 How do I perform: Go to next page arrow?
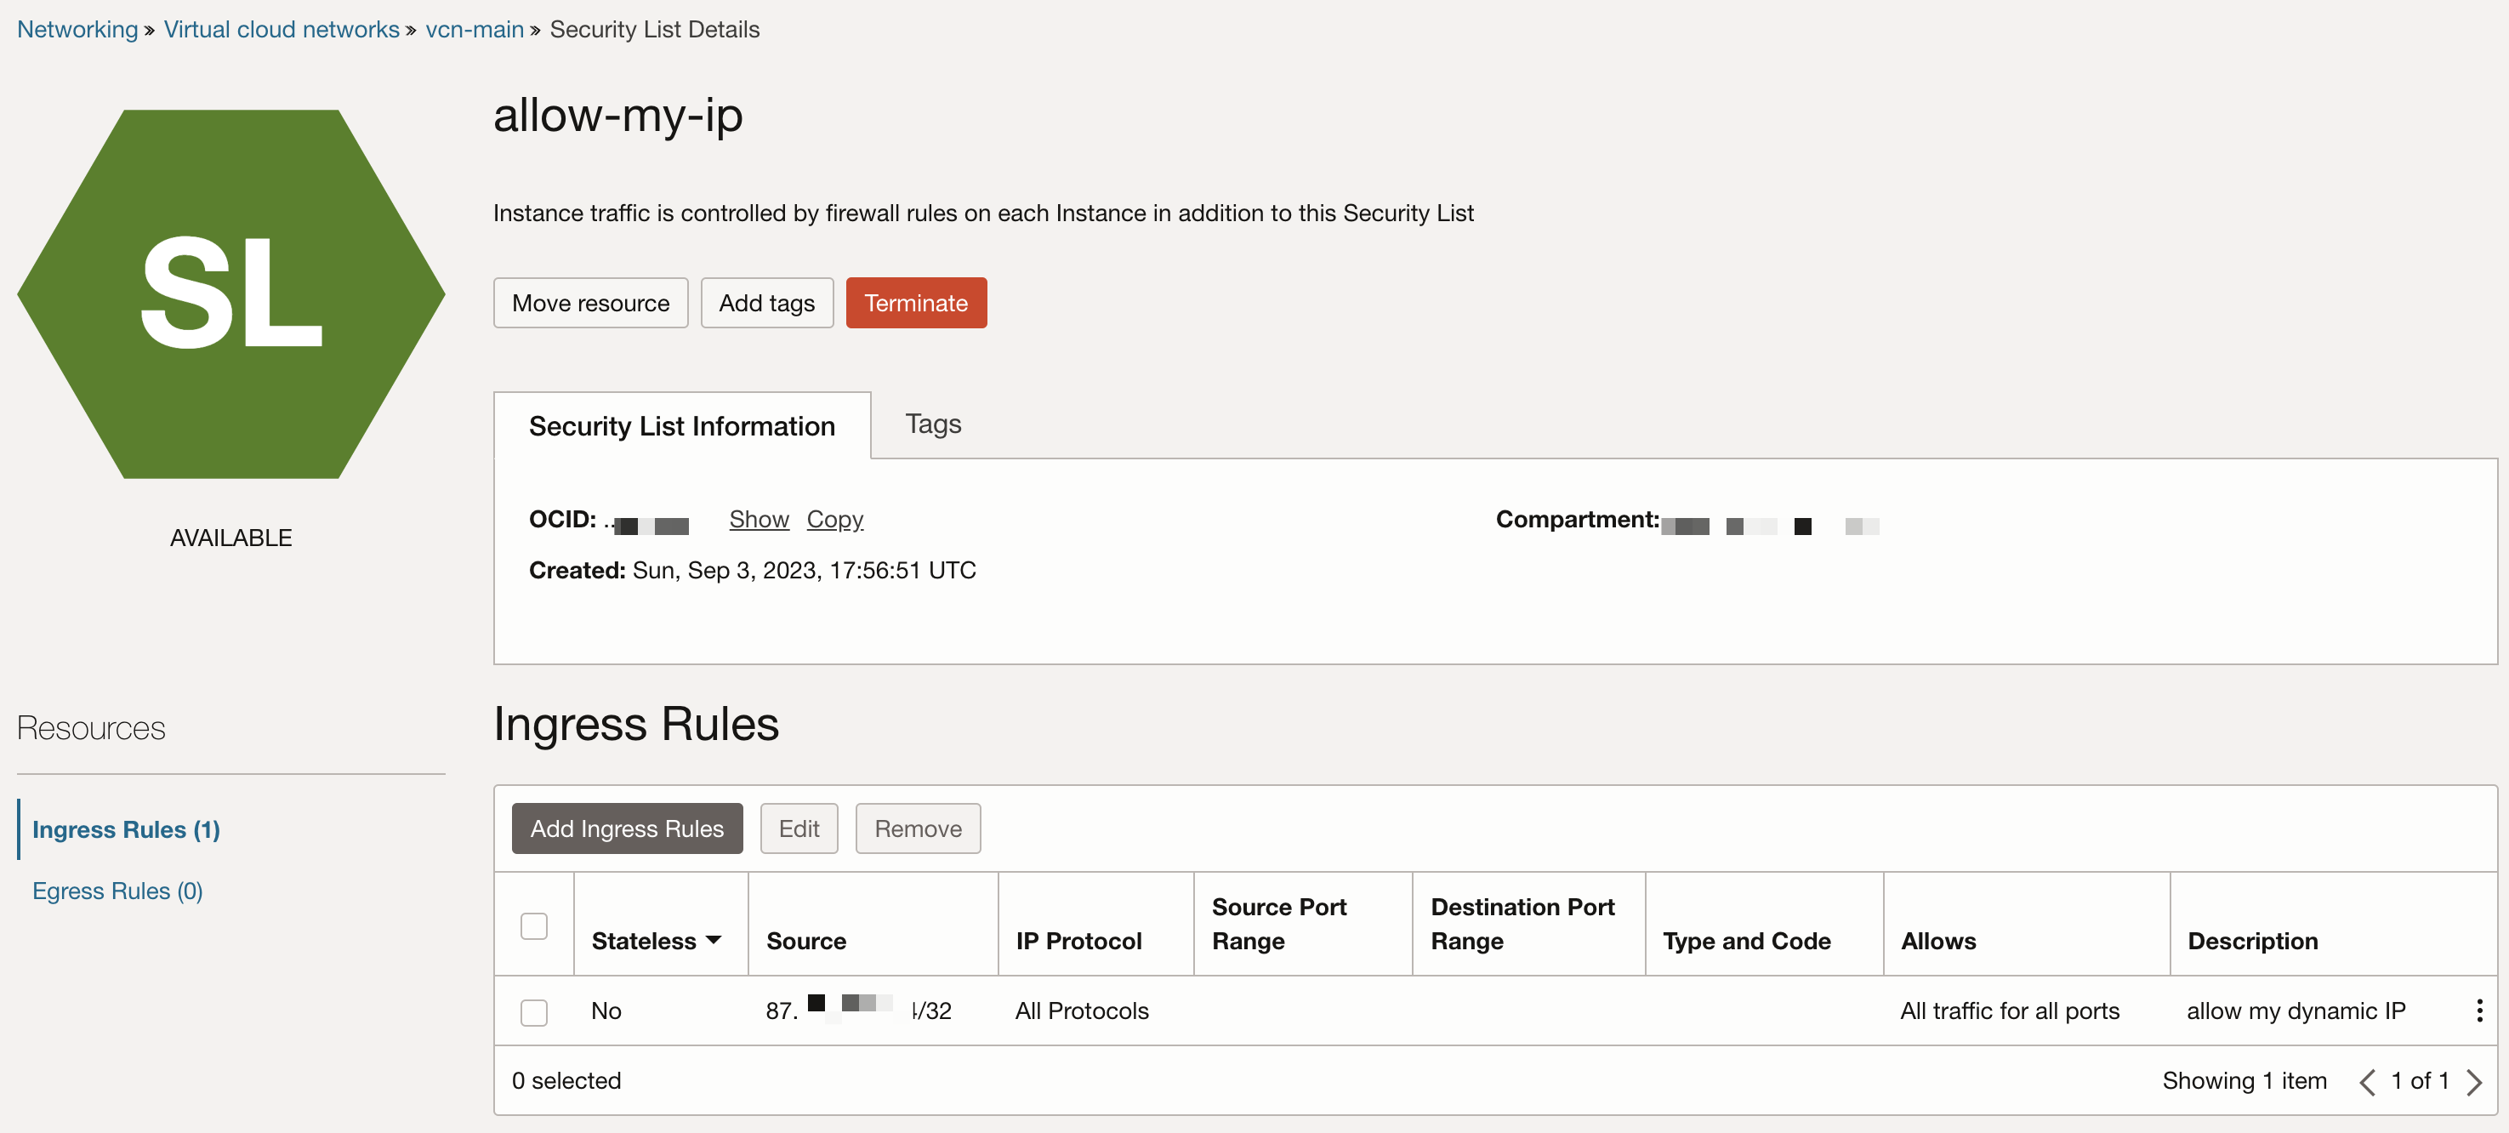tap(2474, 1081)
